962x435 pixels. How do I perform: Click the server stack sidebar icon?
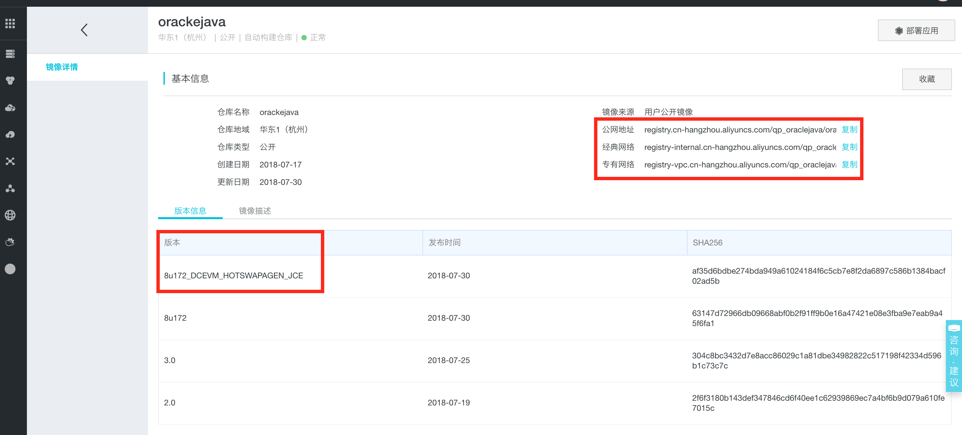(x=10, y=54)
